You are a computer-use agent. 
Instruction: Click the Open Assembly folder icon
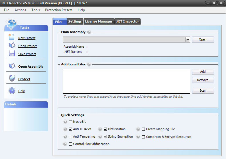pos(12,66)
